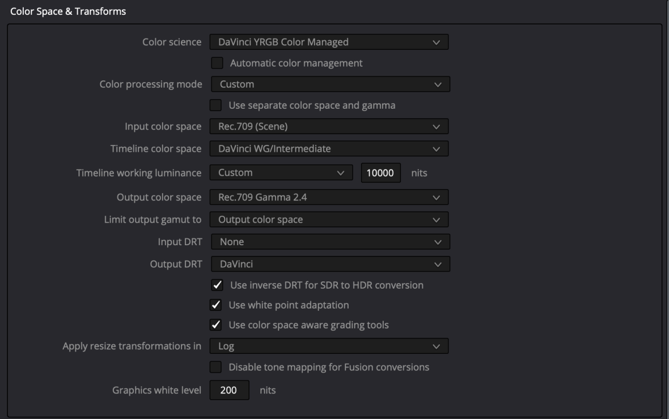Click the Graphics white level 200 field

click(229, 390)
